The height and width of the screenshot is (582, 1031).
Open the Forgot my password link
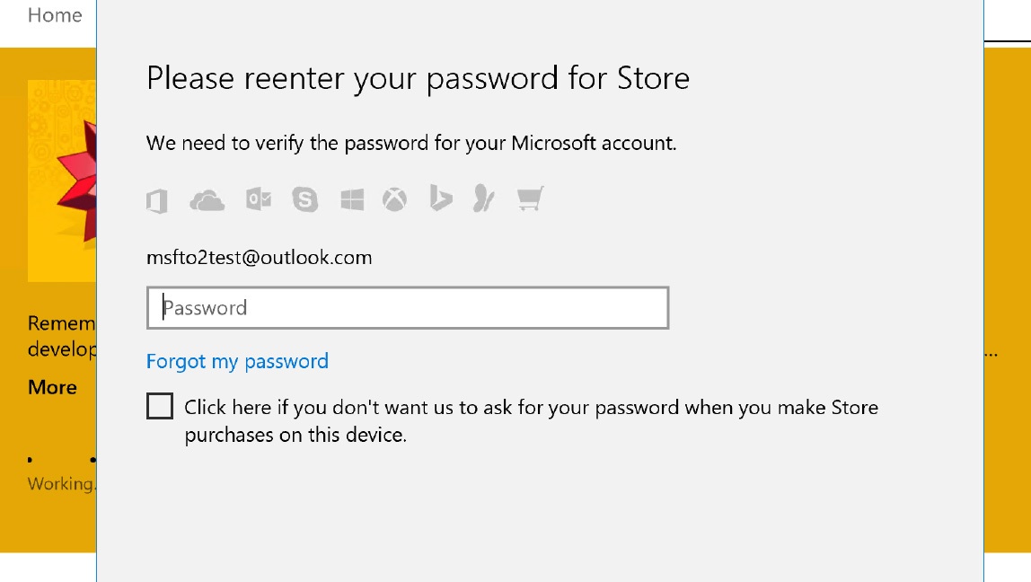pos(237,362)
